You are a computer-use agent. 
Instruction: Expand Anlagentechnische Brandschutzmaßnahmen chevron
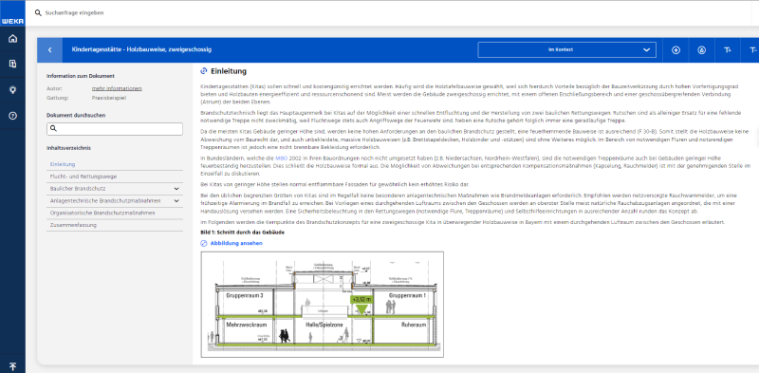coord(176,200)
